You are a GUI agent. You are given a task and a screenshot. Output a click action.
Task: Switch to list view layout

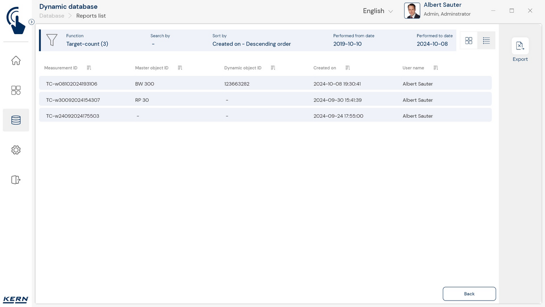(486, 41)
